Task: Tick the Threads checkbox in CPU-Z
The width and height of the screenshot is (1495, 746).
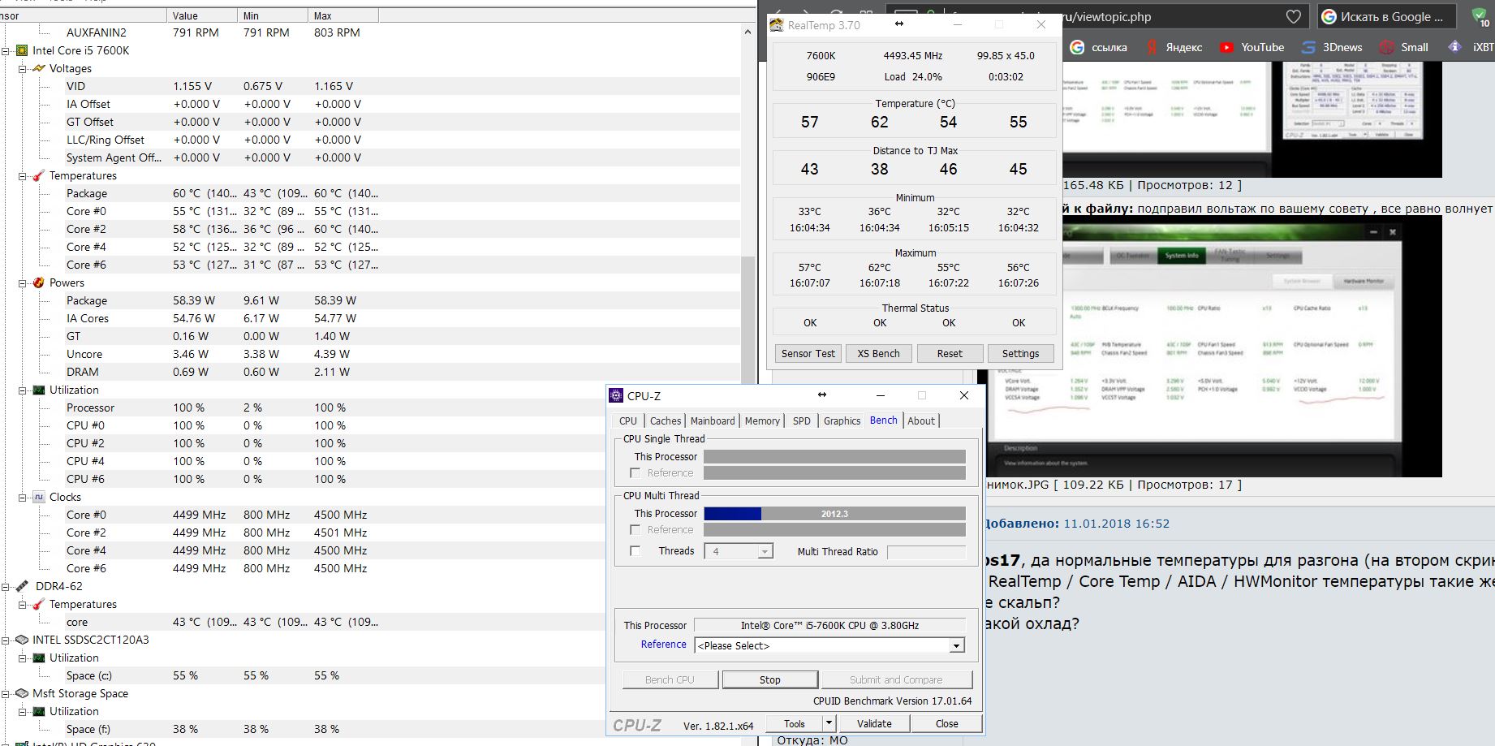Action: [635, 550]
